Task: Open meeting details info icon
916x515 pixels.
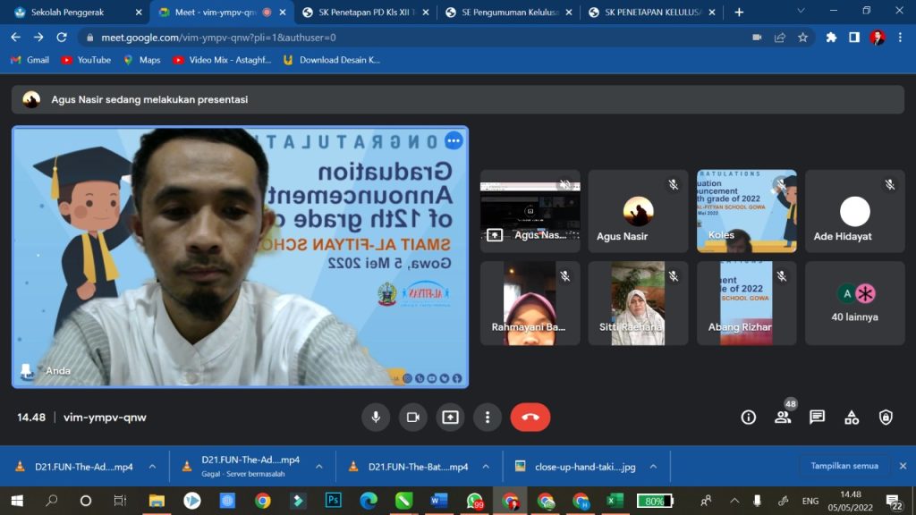Action: 749,418
